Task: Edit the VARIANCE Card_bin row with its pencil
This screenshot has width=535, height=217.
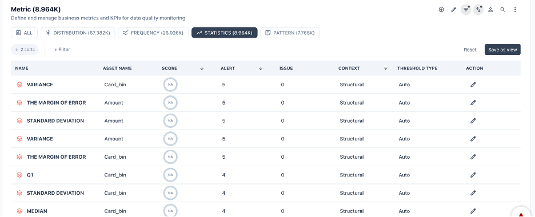Action: pyautogui.click(x=473, y=85)
